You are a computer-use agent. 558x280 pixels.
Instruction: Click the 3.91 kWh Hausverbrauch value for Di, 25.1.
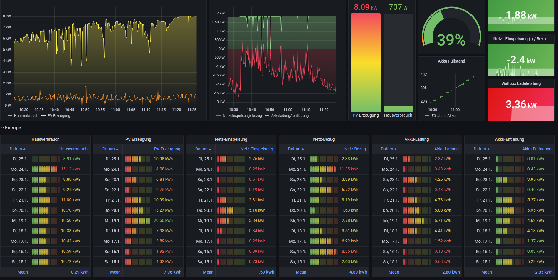coord(72,159)
